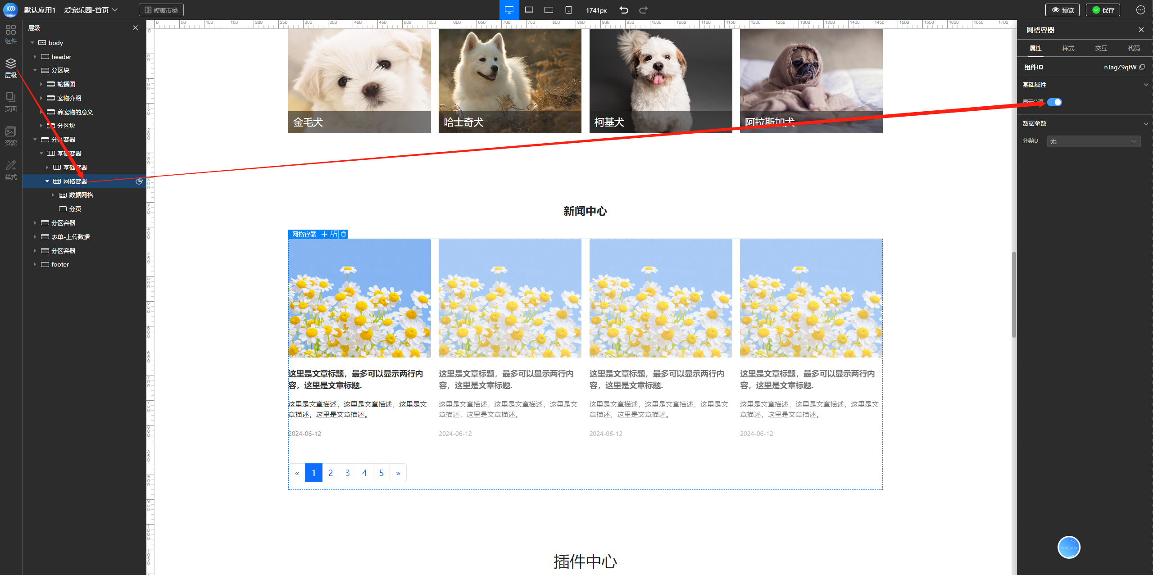Select the 哈士奇犬 pet card image
The image size is (1153, 575).
[510, 81]
